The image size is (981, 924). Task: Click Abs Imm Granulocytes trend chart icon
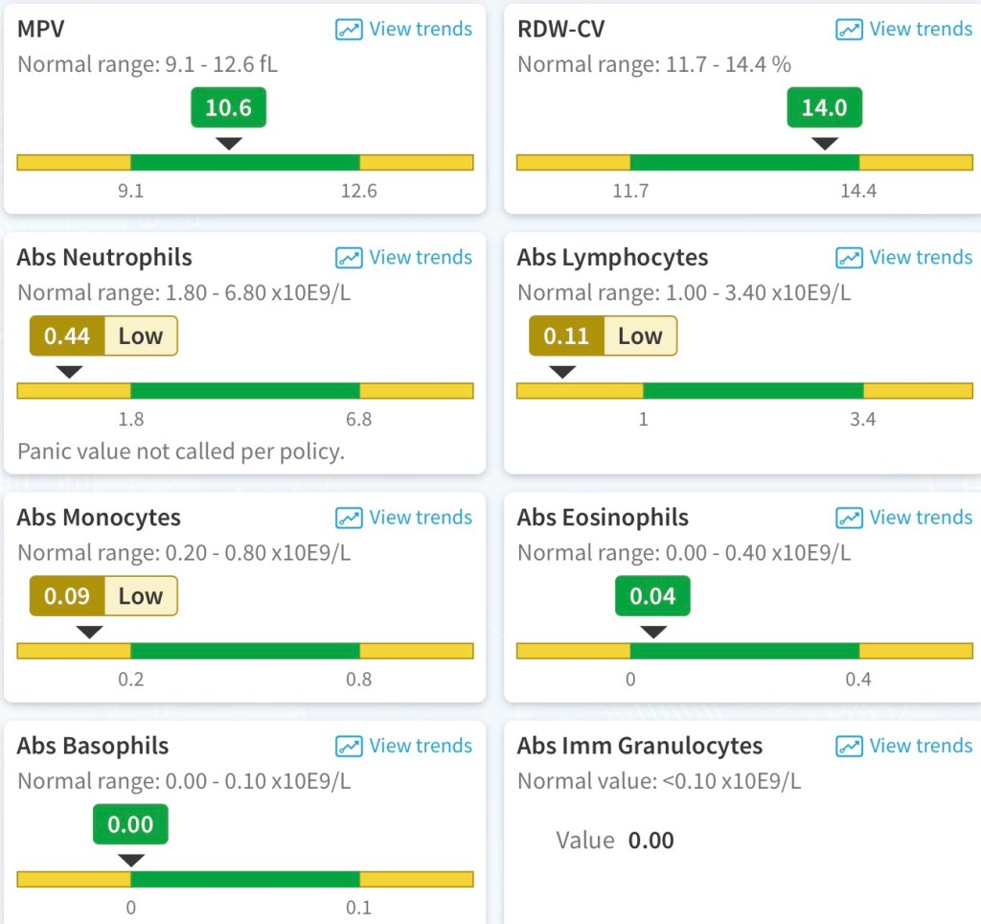(x=849, y=746)
